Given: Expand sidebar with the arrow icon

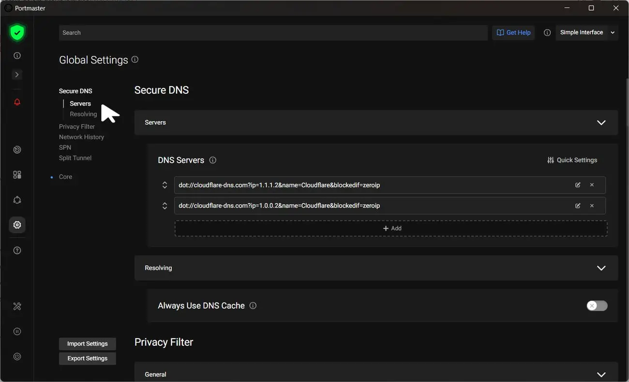Looking at the screenshot, I should (17, 74).
